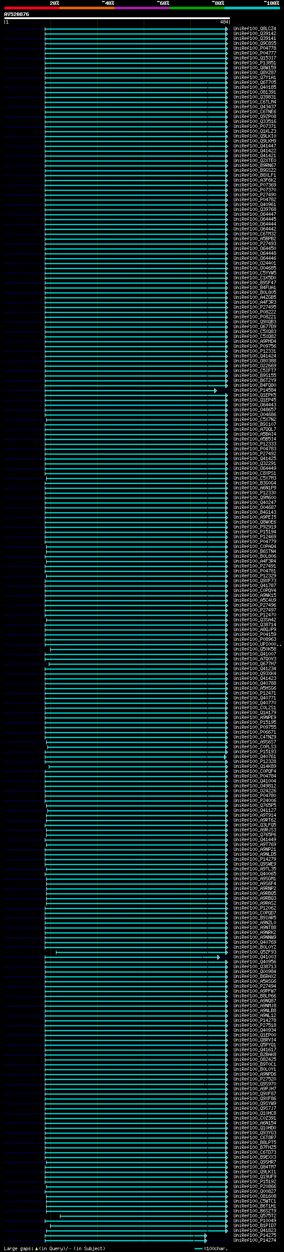Select the UniRef100_Q41003 label

[255, 957]
